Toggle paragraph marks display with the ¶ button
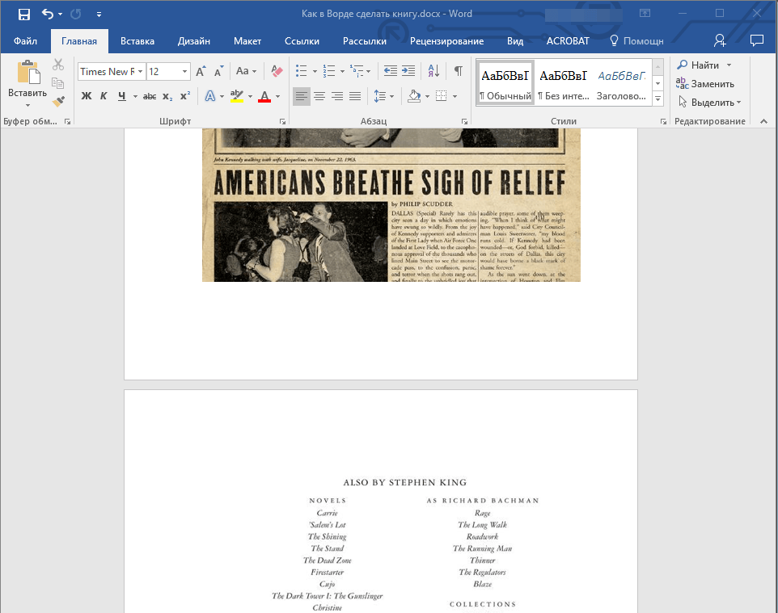The image size is (778, 613). click(x=458, y=71)
